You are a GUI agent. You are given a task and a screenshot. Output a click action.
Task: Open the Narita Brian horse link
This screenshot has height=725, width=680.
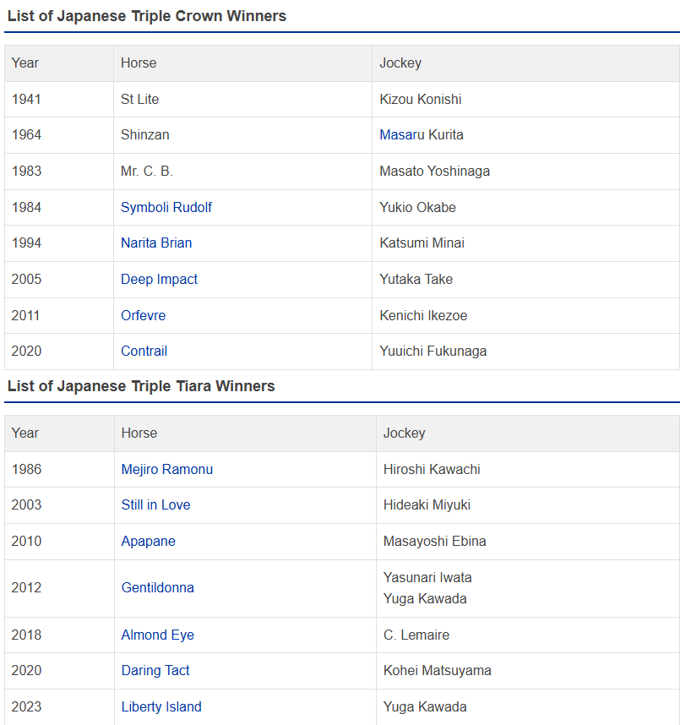coord(156,243)
